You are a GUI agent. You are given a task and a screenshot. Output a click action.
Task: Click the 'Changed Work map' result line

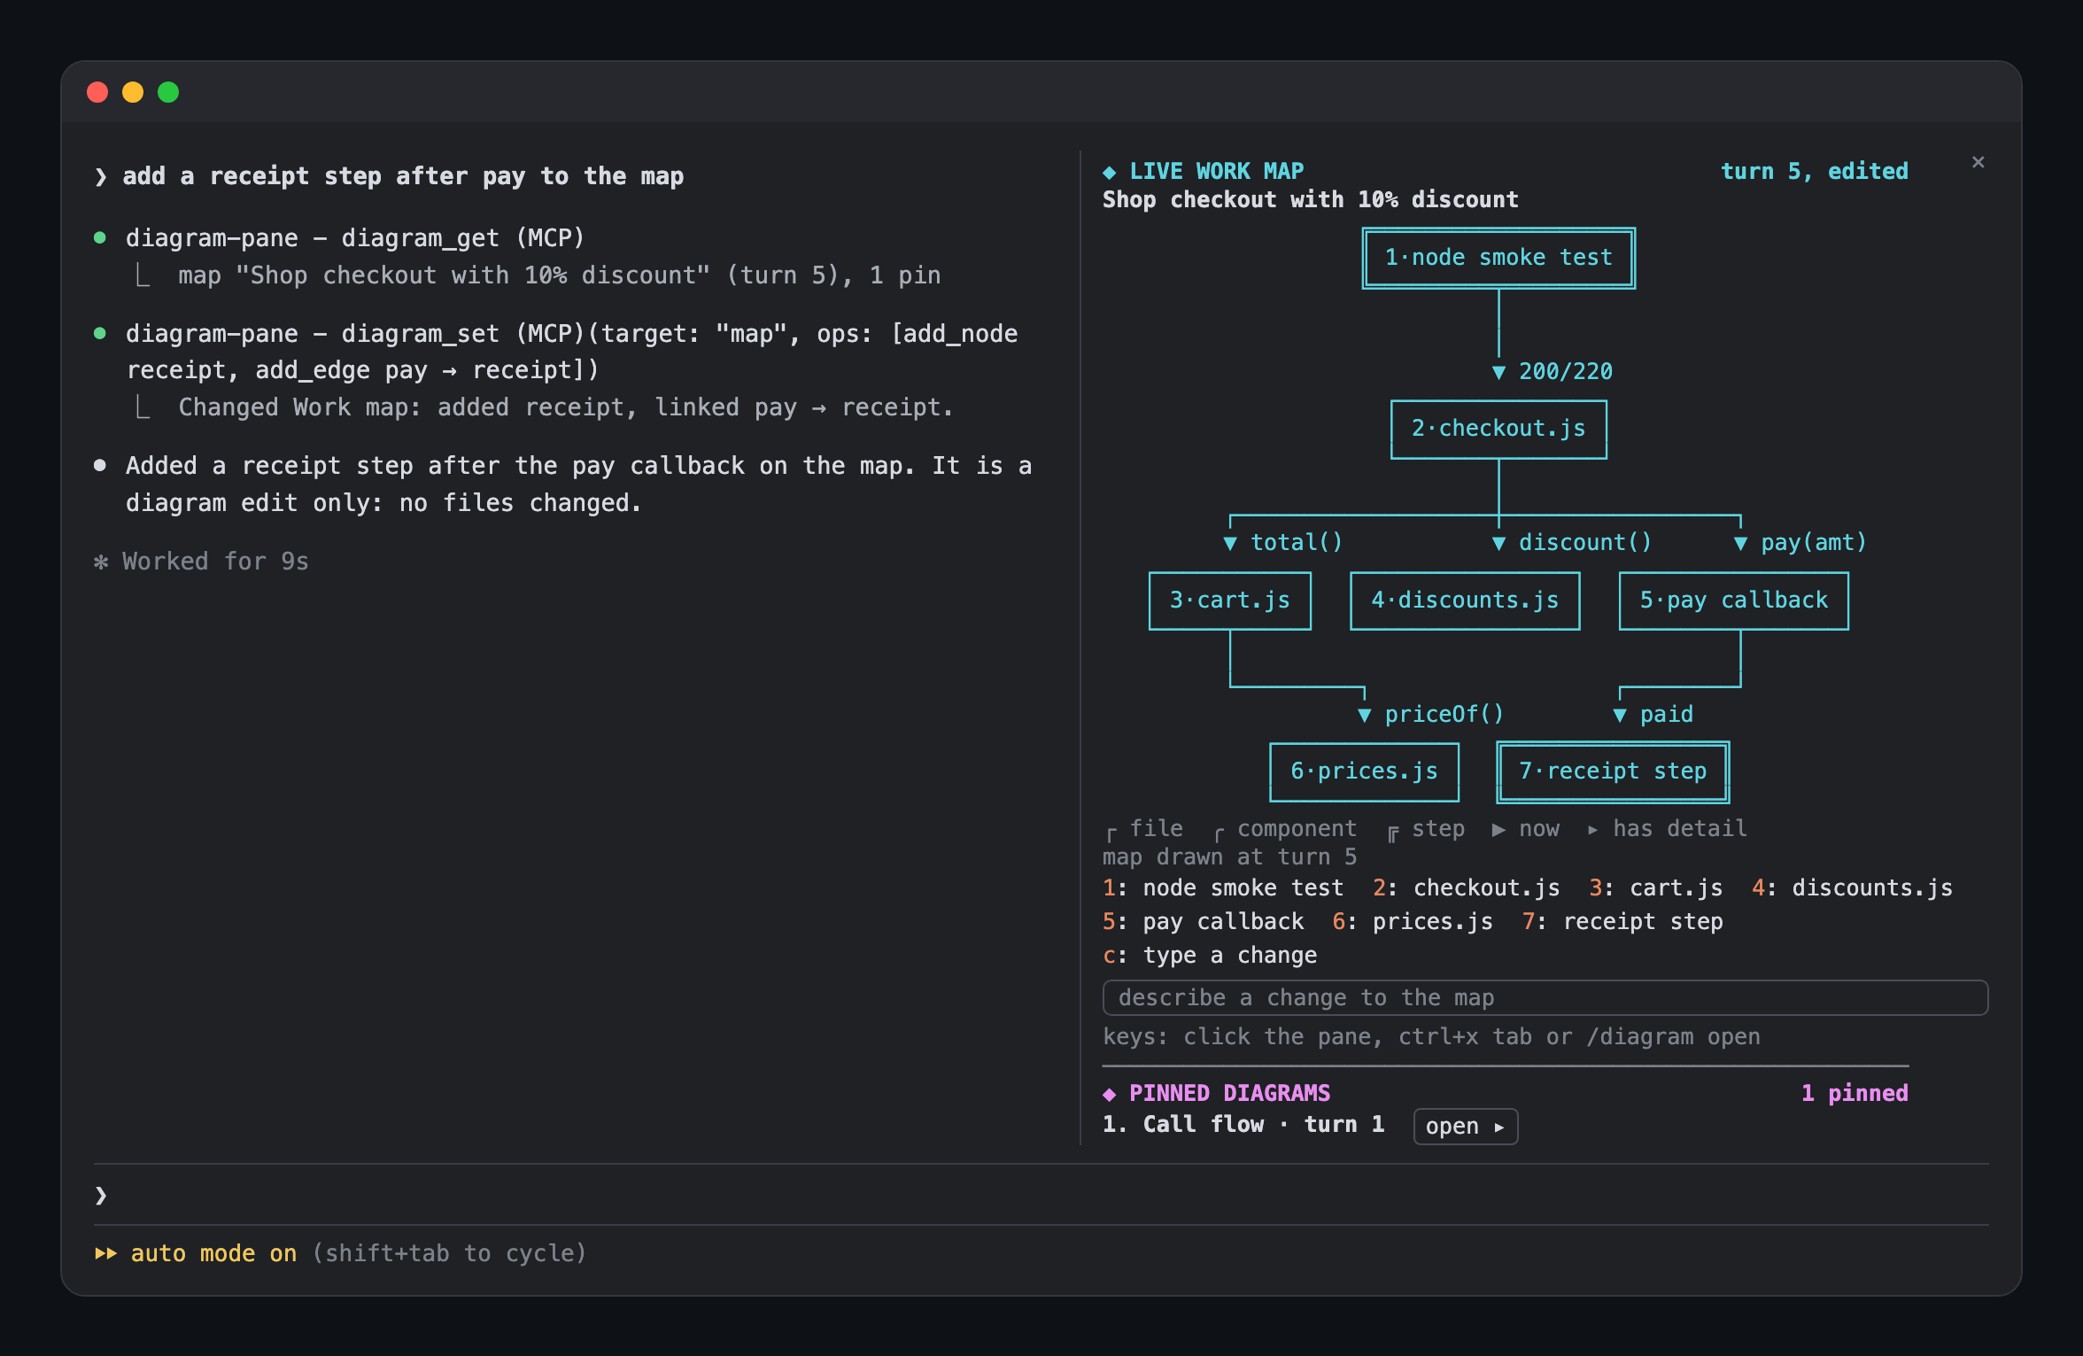(x=565, y=407)
